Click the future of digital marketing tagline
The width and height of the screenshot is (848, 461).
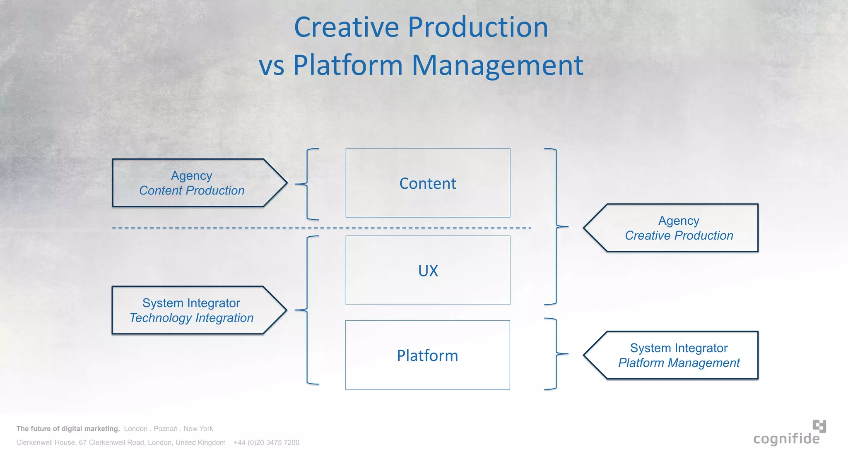(x=68, y=429)
